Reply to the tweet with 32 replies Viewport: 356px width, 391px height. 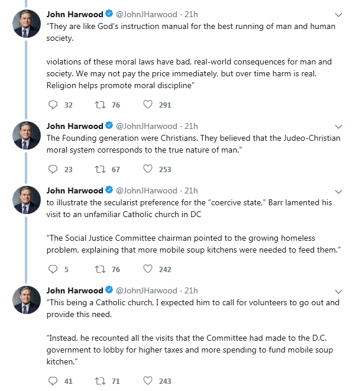[x=53, y=105]
